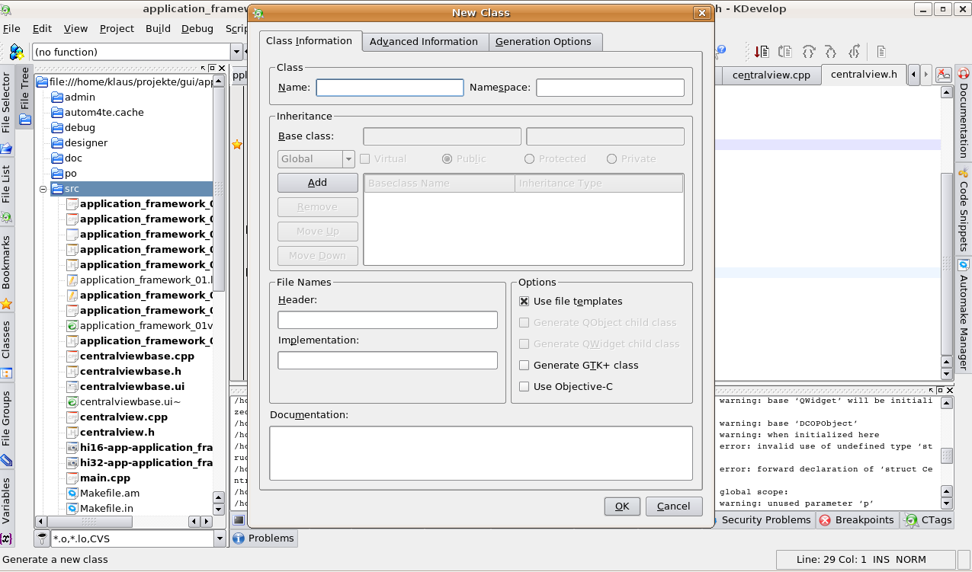Enable the Use Objective-C option
This screenshot has height=572, width=972.
tap(524, 386)
